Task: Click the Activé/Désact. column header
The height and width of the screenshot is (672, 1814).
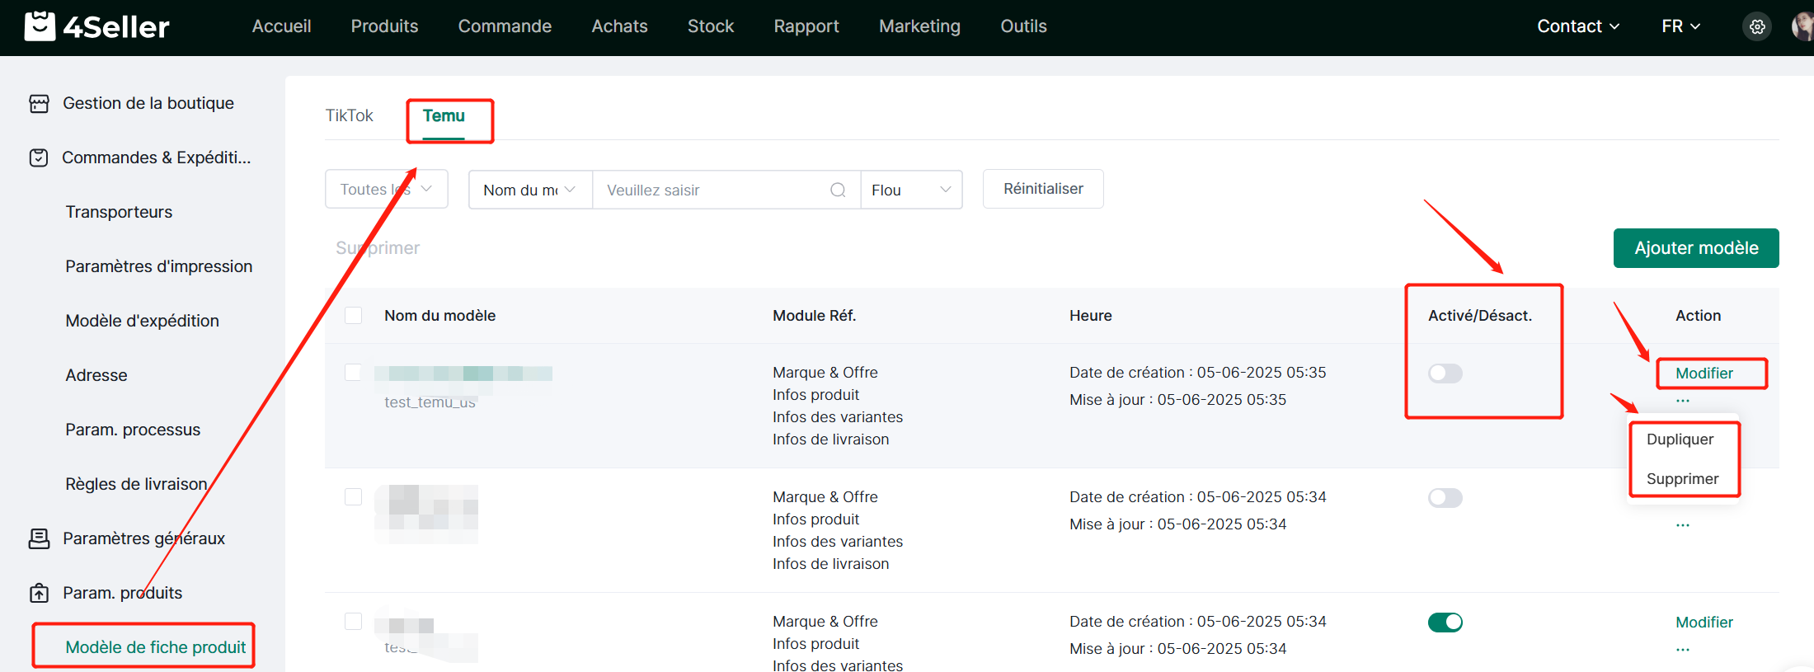Action: (x=1480, y=316)
